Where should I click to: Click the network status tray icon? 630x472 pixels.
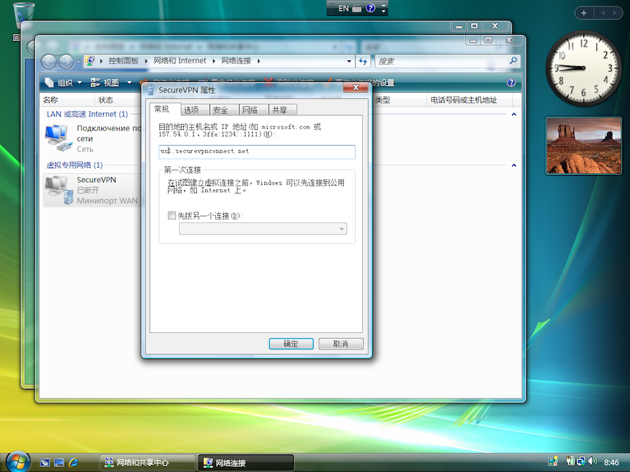pos(581,462)
